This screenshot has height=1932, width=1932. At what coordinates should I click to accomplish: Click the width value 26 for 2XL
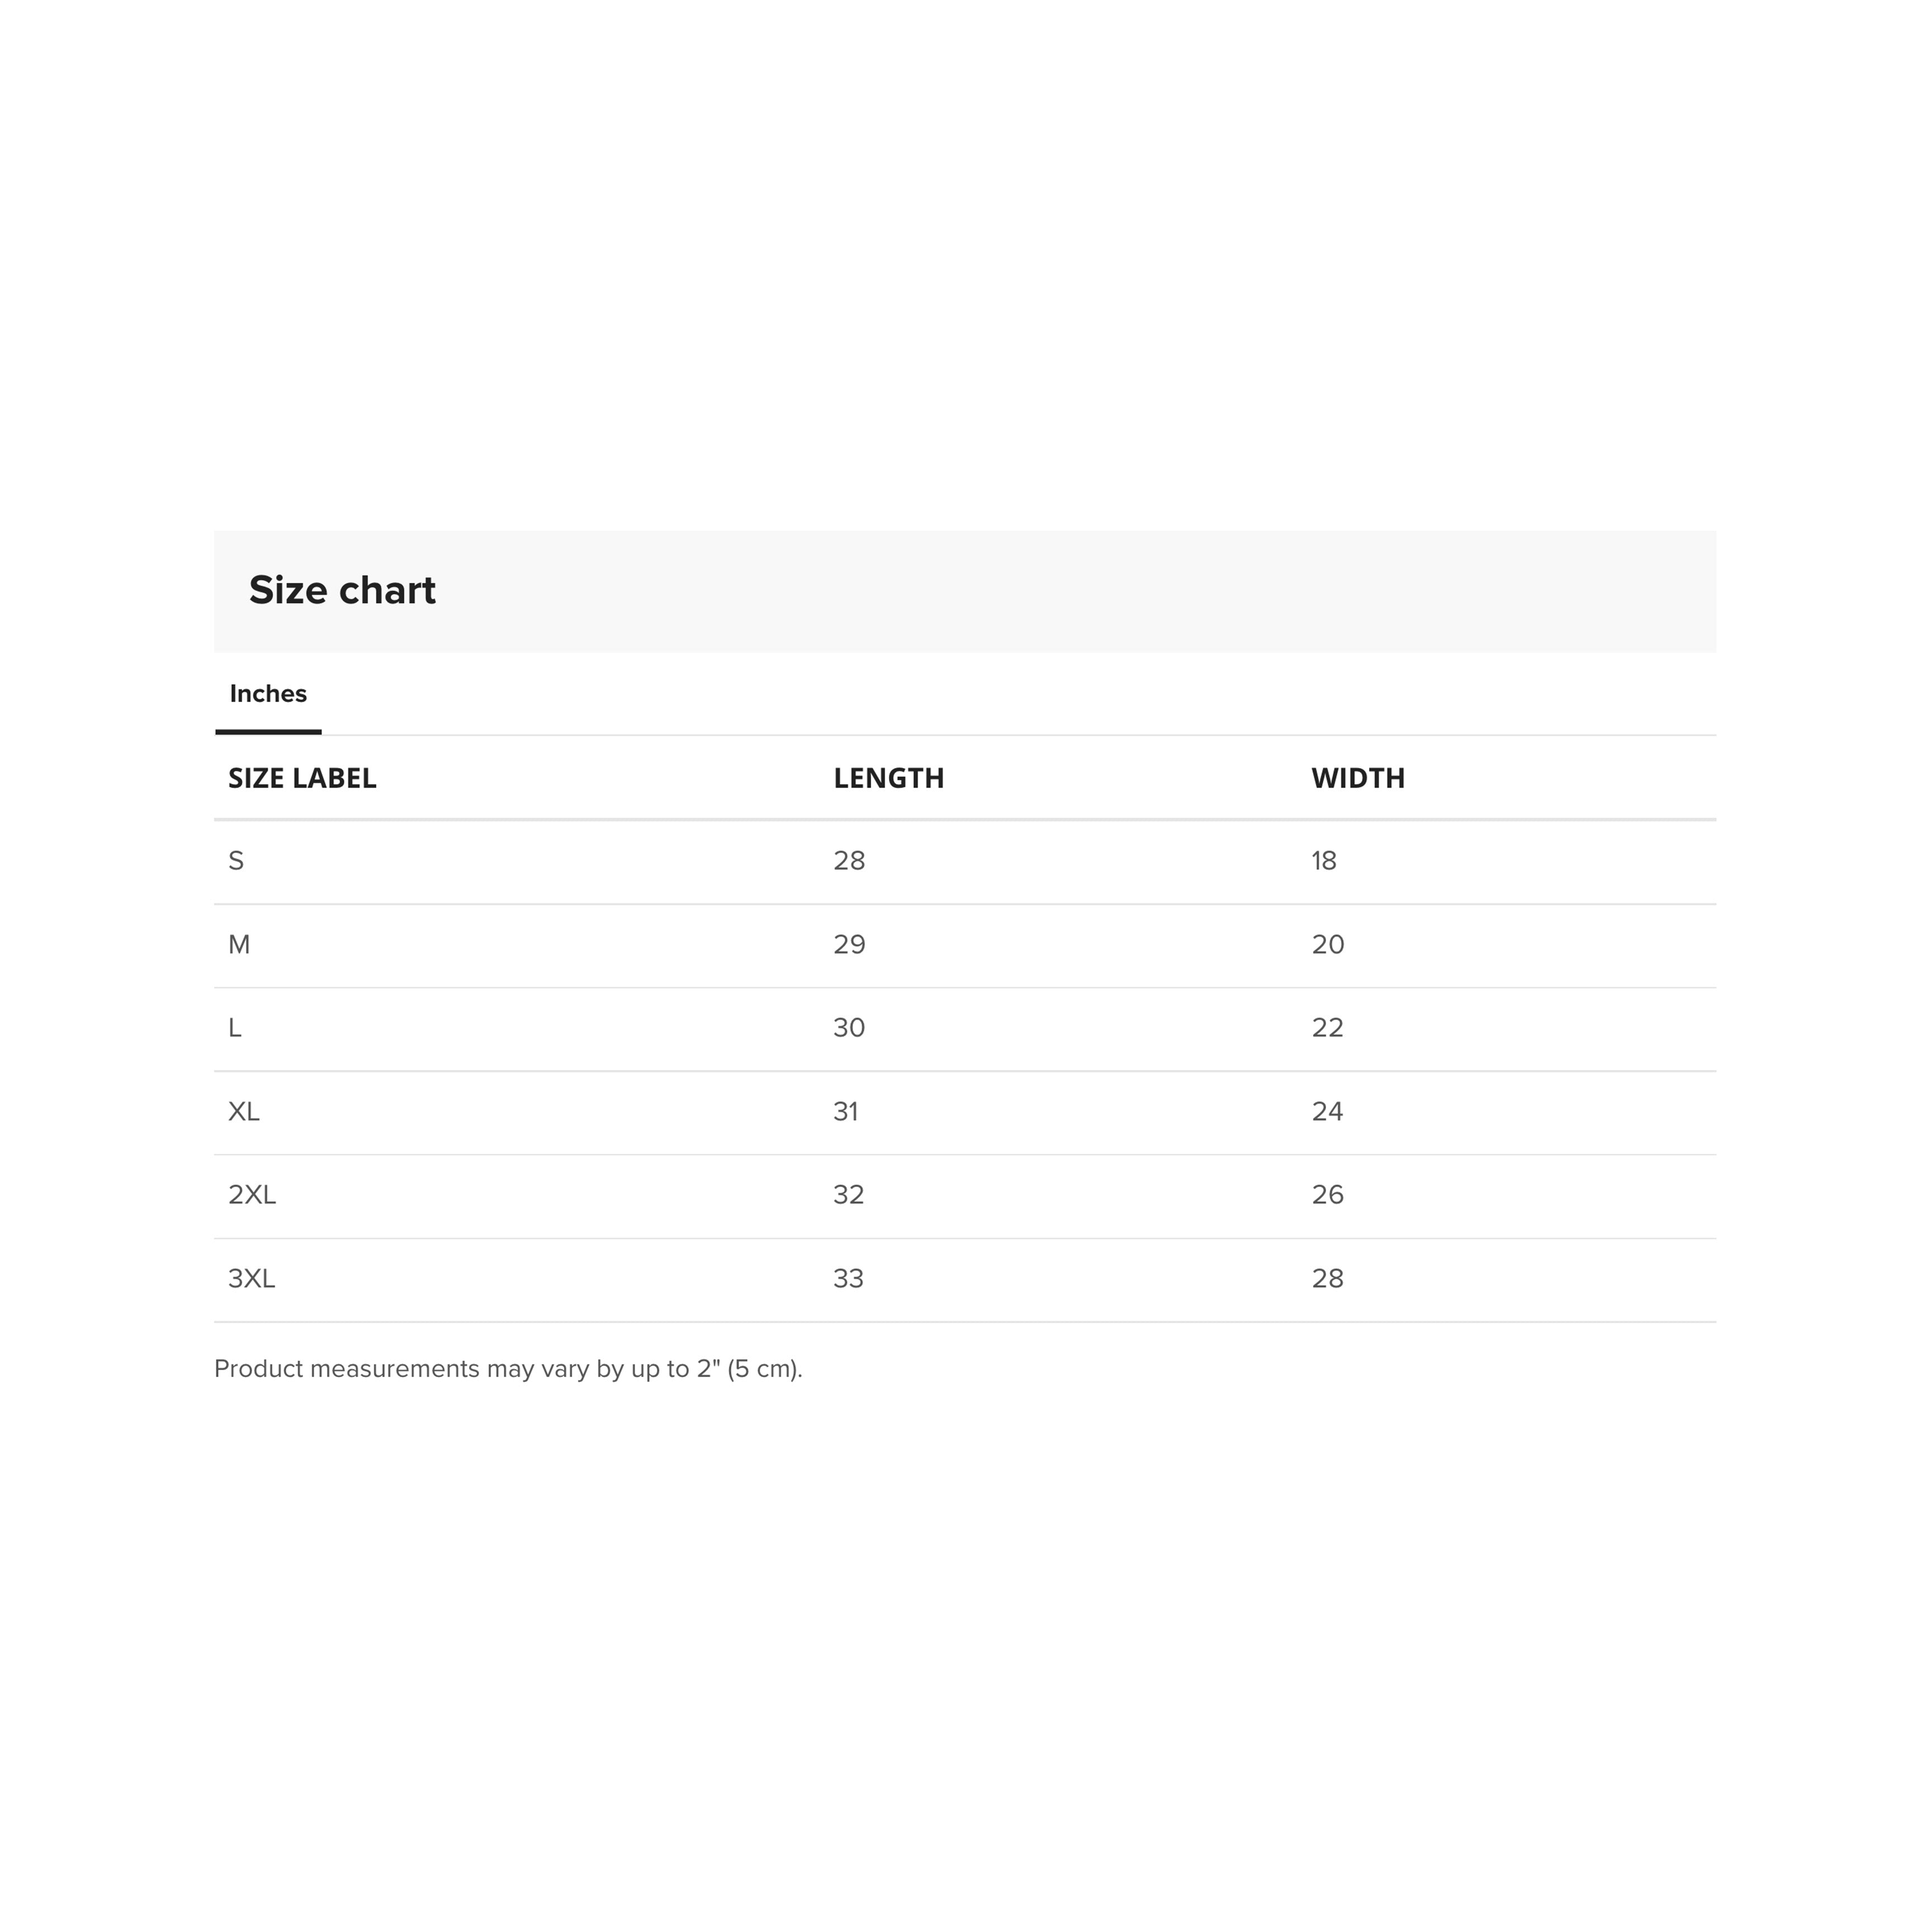coord(1327,1195)
